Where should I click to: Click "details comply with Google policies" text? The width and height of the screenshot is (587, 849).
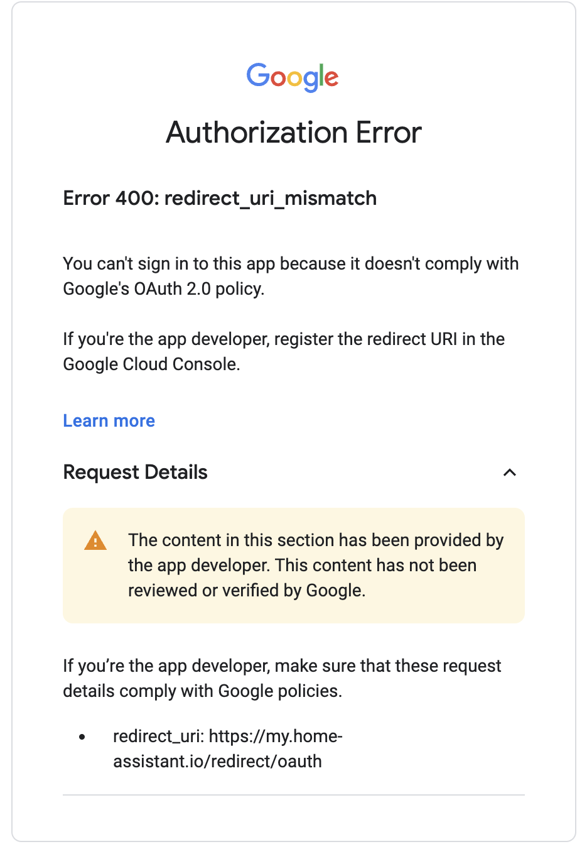click(x=202, y=691)
